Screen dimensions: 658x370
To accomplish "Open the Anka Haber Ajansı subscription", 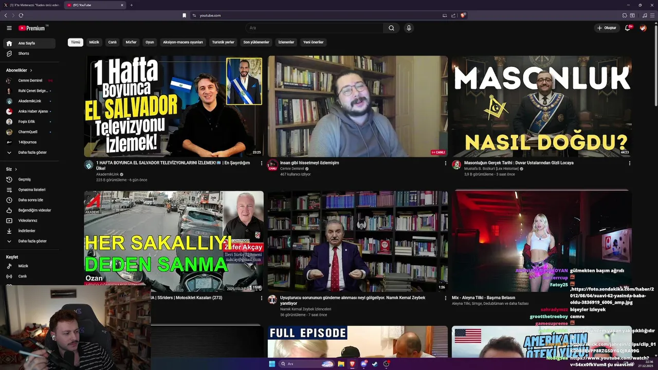I will 29,112.
